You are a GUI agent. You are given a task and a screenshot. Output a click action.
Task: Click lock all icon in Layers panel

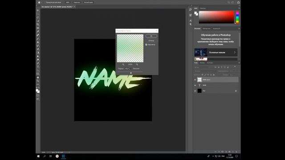pyautogui.click(x=214, y=75)
